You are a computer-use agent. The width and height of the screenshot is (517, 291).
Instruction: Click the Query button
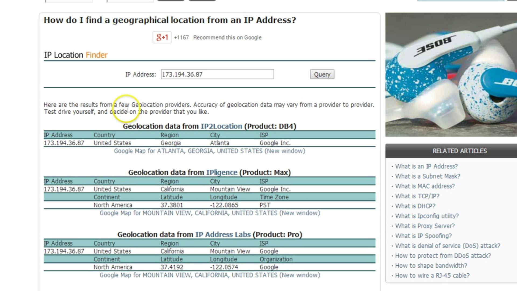click(x=322, y=74)
